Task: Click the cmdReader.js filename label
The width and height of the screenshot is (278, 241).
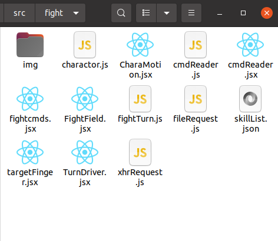Action: [196, 70]
